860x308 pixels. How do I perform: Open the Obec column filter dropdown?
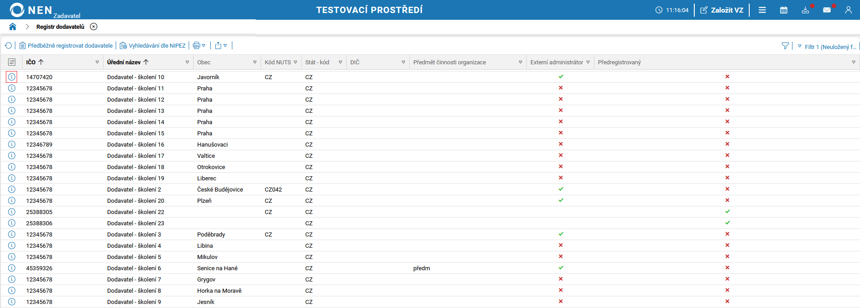(254, 62)
